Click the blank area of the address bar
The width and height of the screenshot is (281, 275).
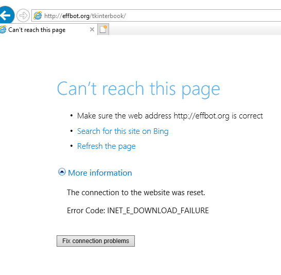click(202, 15)
